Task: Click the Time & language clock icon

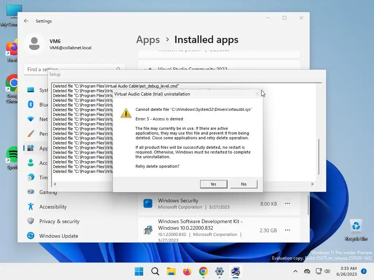Action: point(31,178)
